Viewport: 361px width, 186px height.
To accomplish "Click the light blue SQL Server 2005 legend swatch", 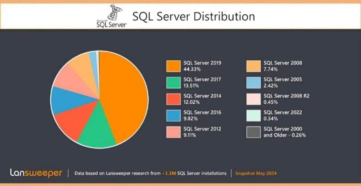I will [x=253, y=82].
